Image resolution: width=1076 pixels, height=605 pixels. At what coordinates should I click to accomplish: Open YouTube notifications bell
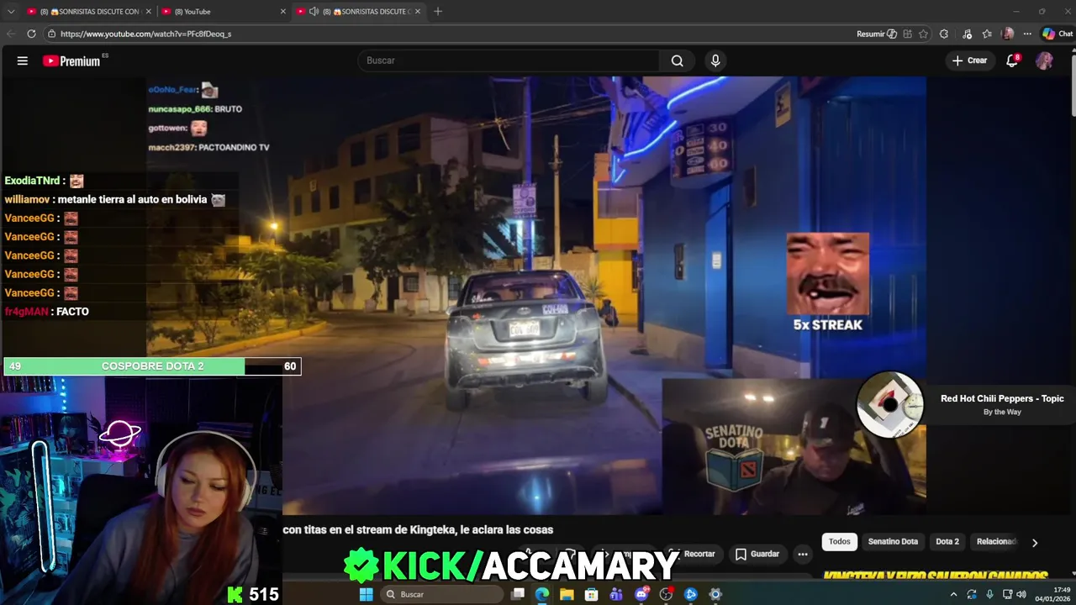(1012, 60)
